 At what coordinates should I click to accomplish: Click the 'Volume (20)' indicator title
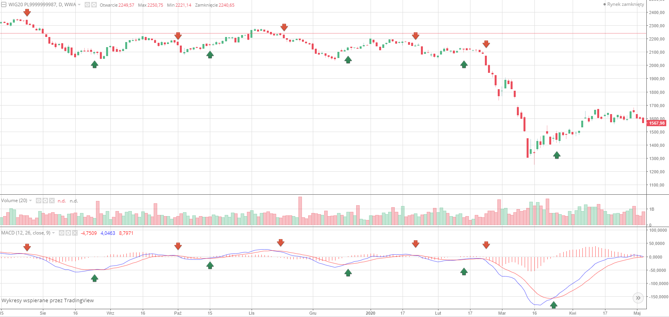tap(14, 201)
